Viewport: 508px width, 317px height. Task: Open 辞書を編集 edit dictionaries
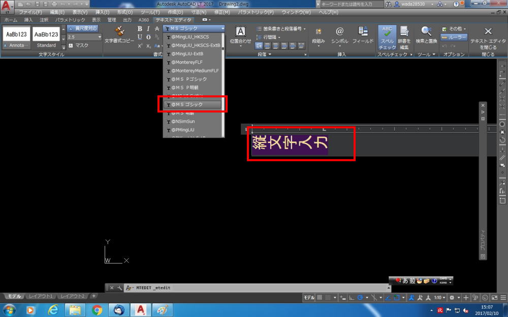point(404,38)
